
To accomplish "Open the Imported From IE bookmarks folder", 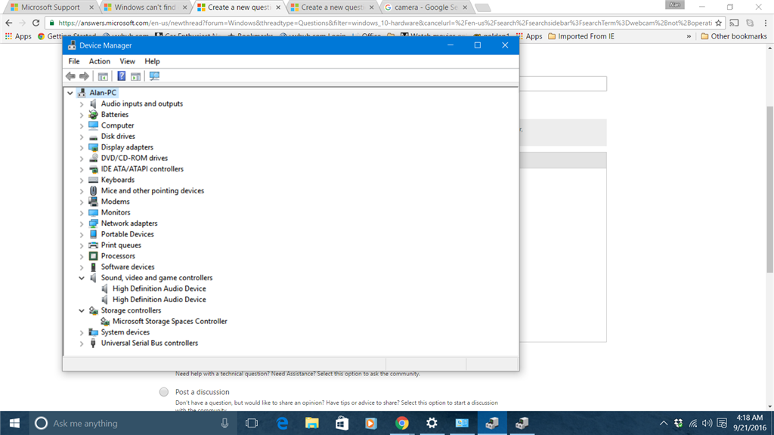I will (x=581, y=36).
